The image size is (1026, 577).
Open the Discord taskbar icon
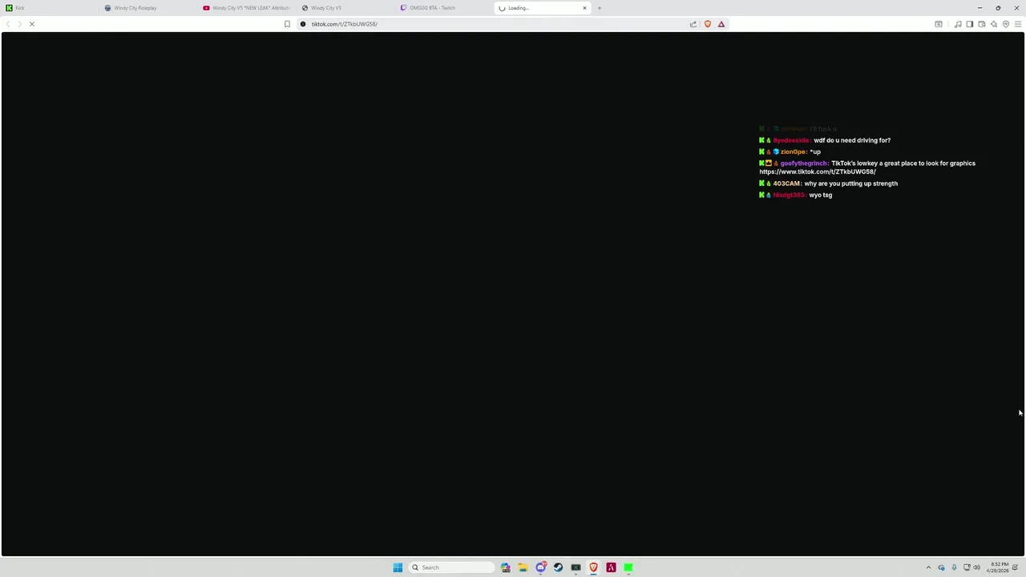[x=541, y=567]
